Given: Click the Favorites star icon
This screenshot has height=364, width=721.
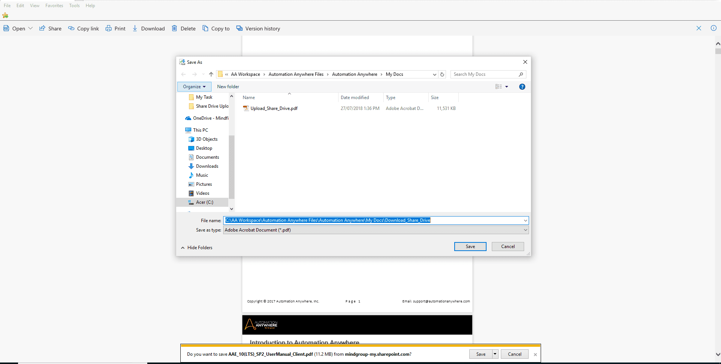Looking at the screenshot, I should pos(5,15).
